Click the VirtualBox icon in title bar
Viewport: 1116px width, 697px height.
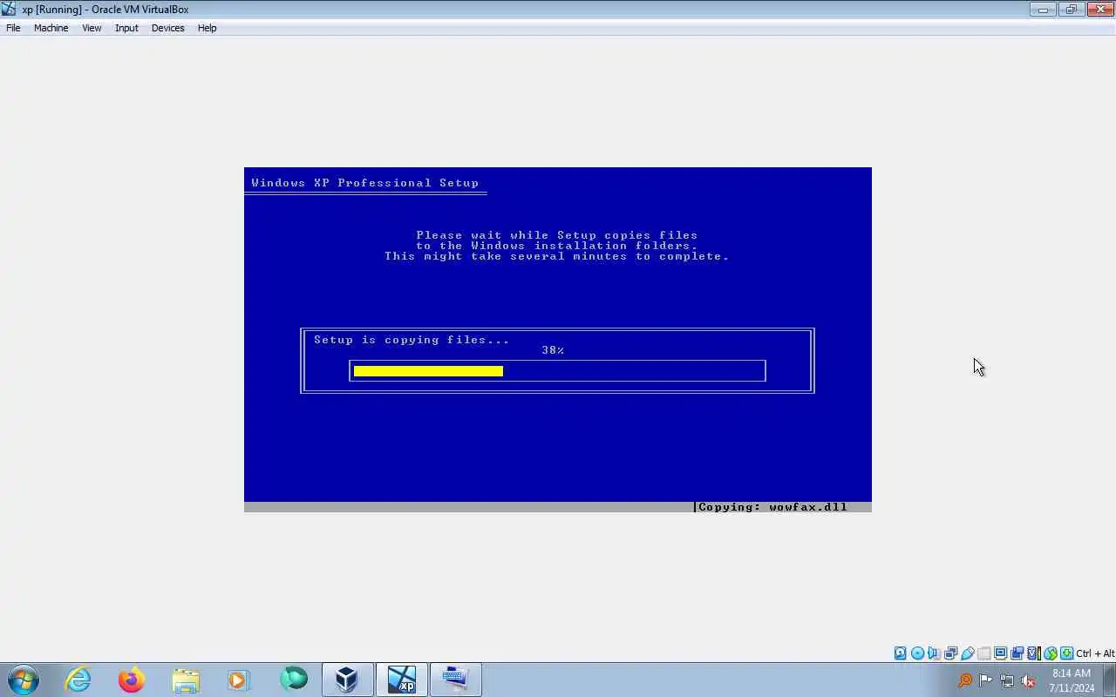(x=9, y=9)
